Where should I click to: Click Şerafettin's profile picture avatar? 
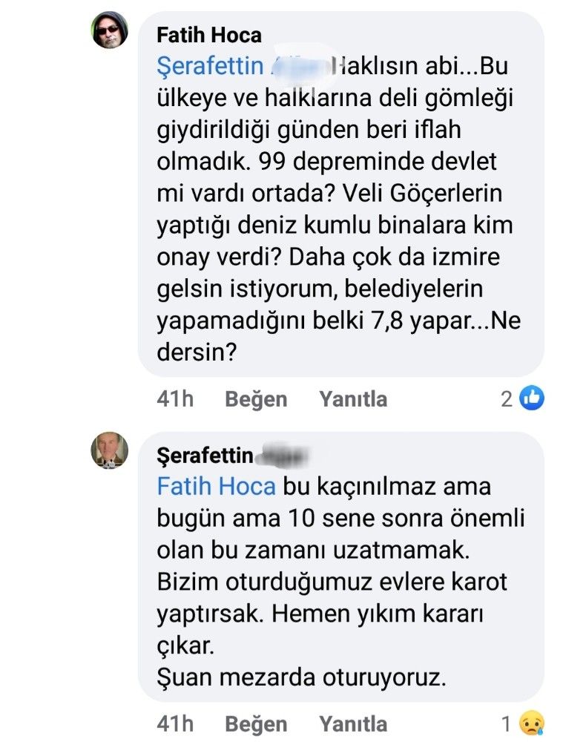pos(111,451)
